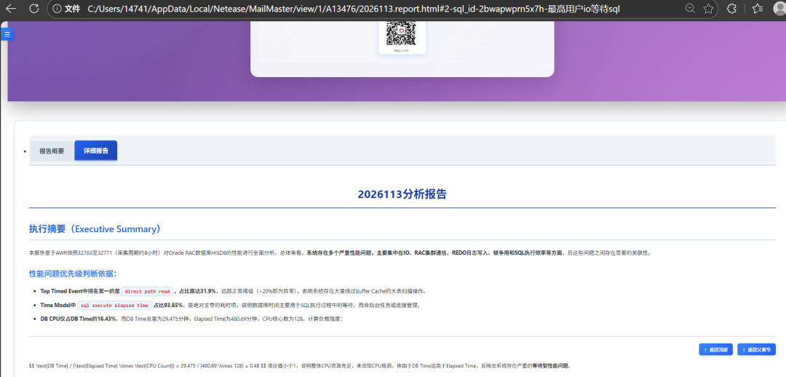Click the formula line starting '$$ \text{DB Time}'
The height and width of the screenshot is (377, 786).
point(300,366)
